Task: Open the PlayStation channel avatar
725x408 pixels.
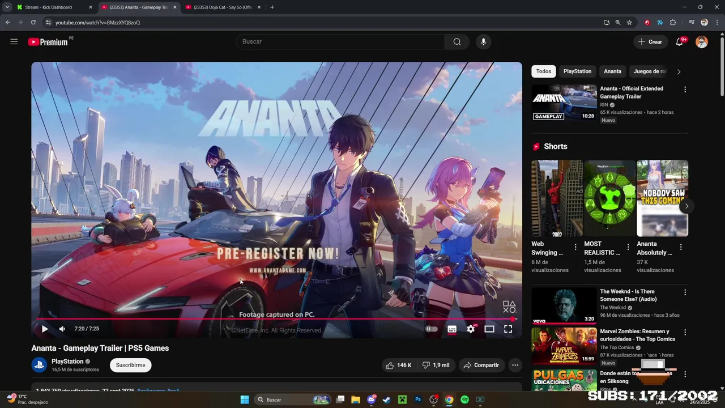Action: click(39, 365)
